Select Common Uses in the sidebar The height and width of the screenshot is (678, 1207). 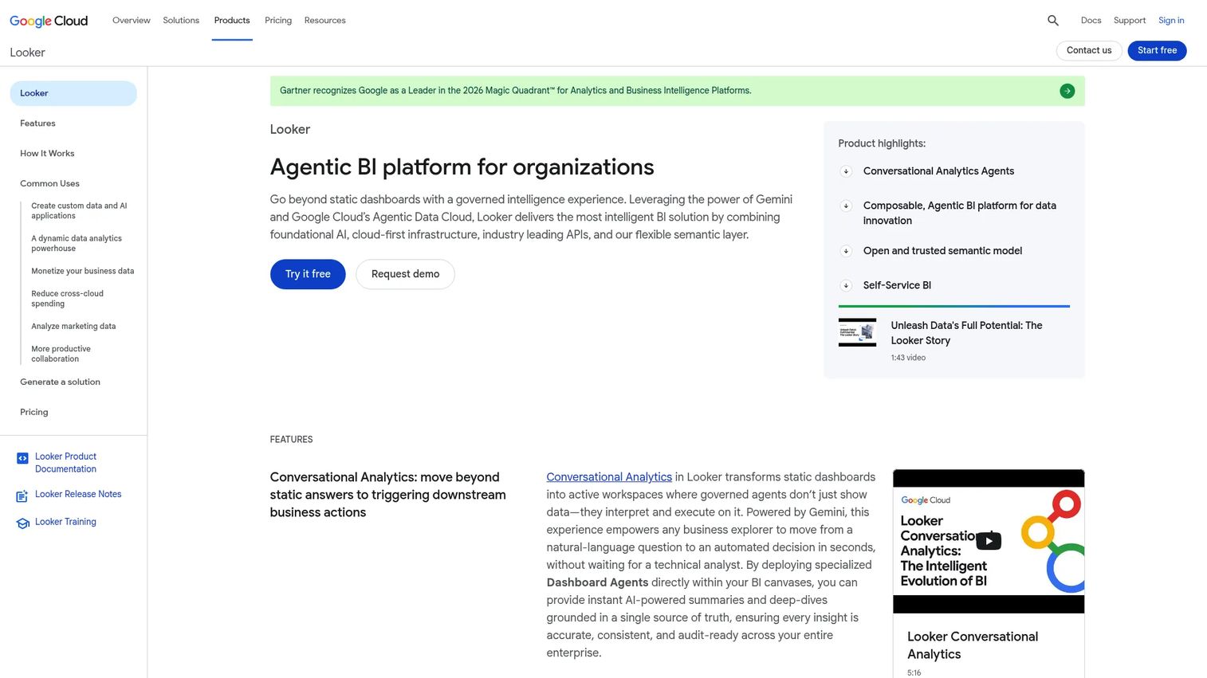49,184
